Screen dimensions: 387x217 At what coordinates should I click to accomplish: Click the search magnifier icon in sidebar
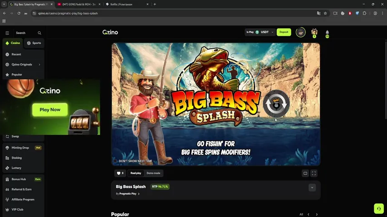tap(39, 33)
